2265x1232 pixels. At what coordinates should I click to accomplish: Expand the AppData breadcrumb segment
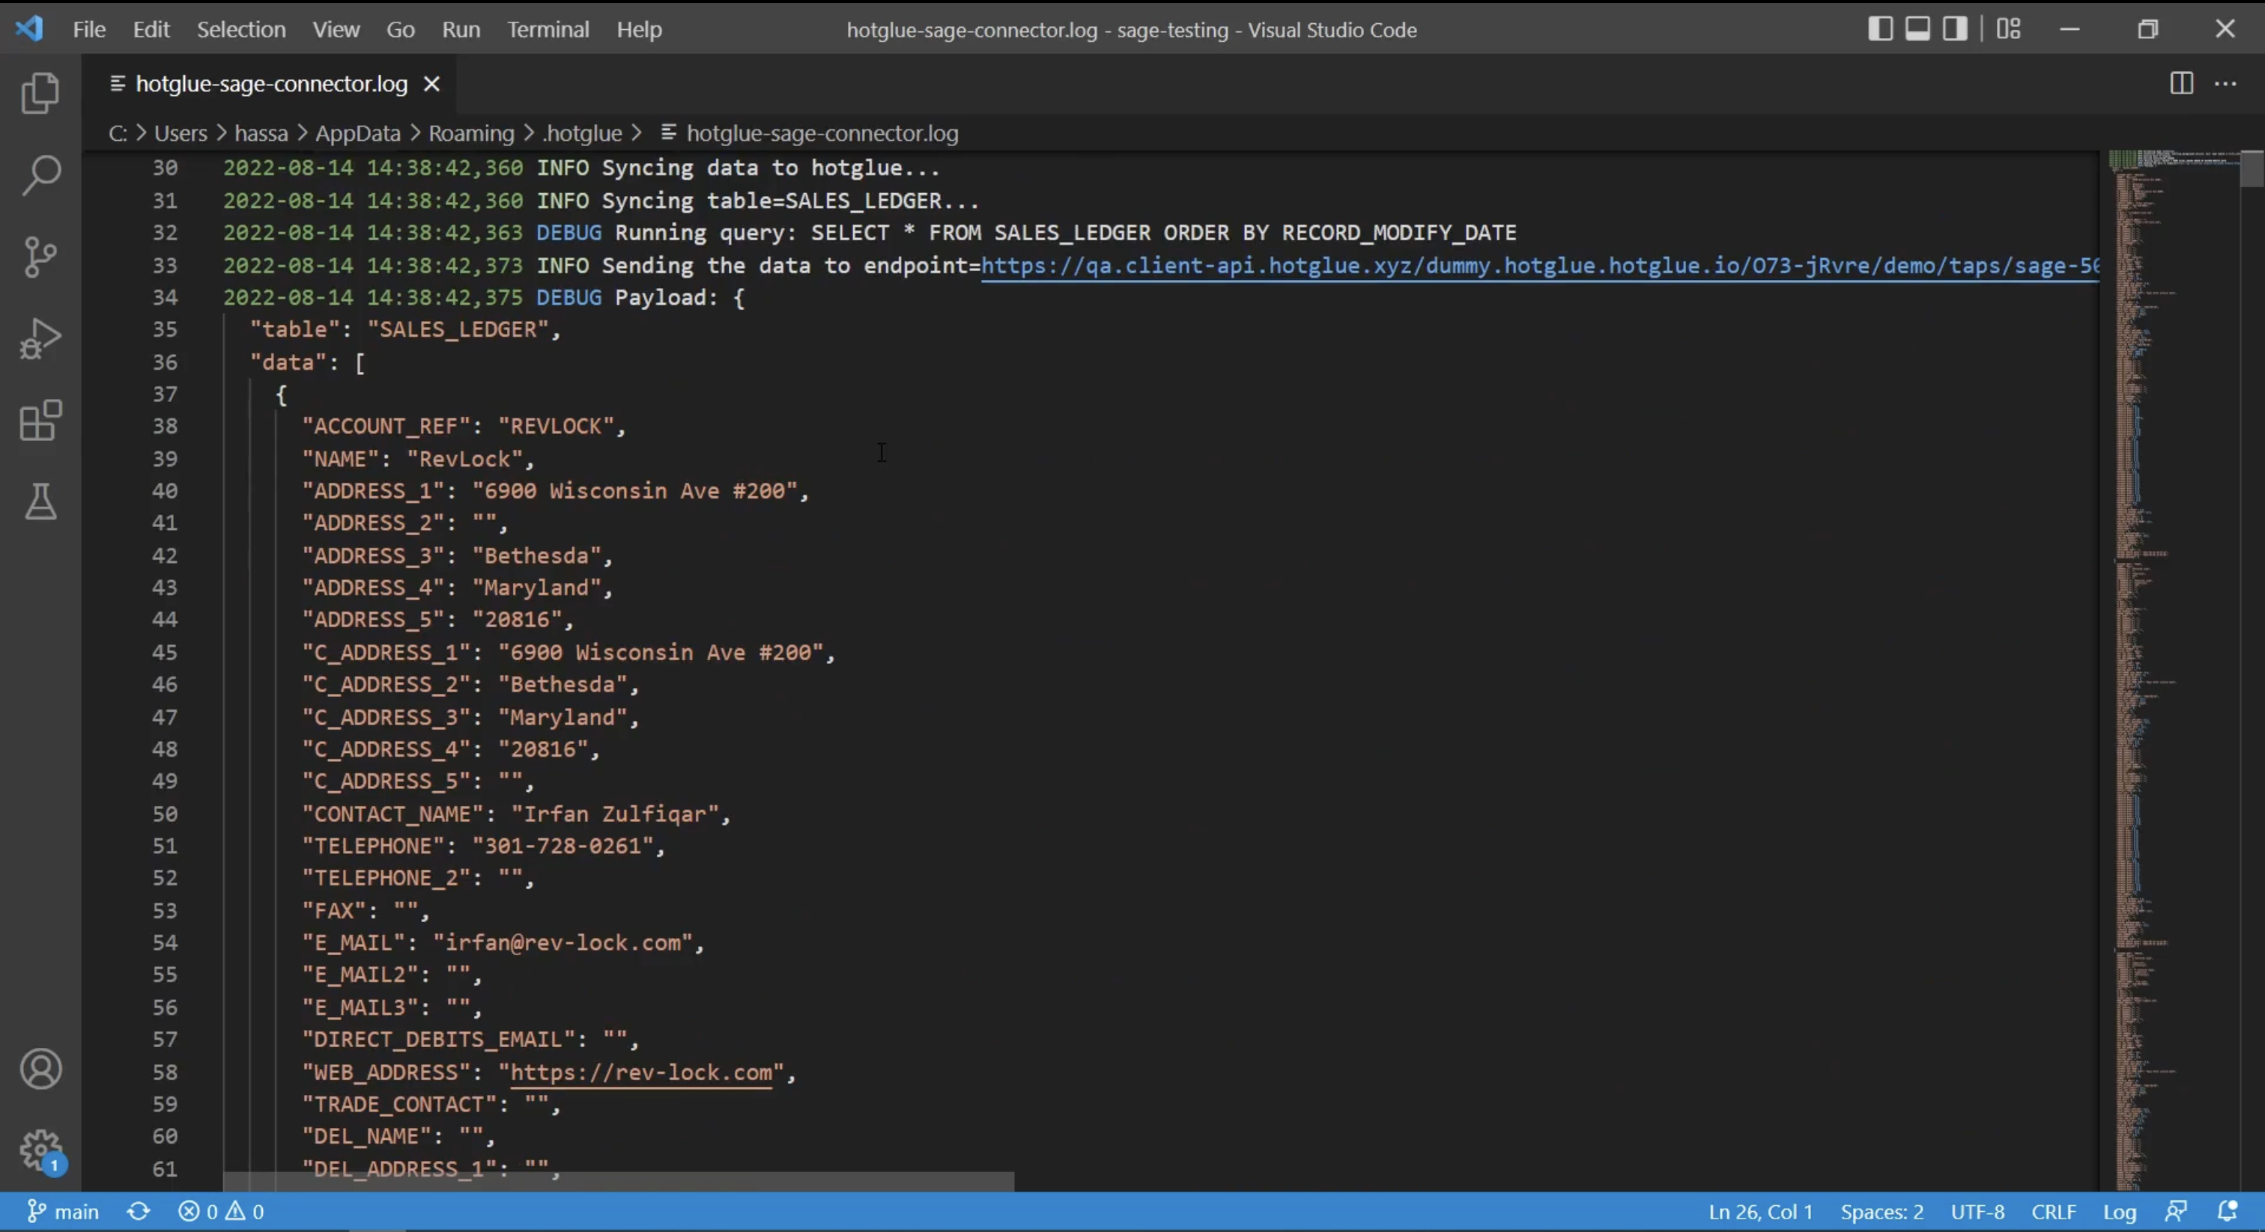click(x=358, y=133)
